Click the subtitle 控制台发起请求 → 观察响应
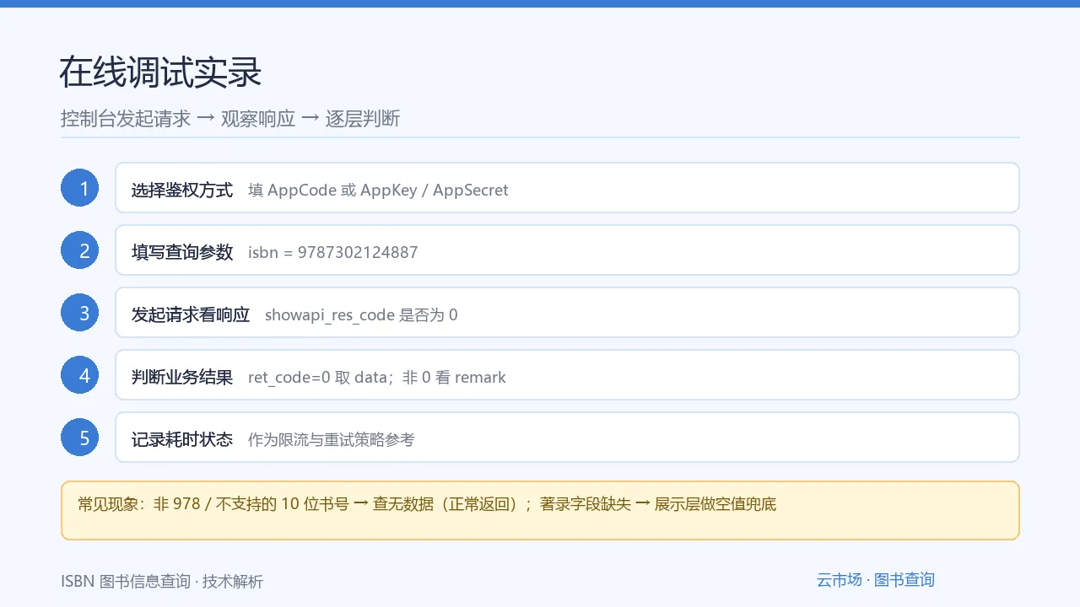Viewport: 1080px width, 607px height. click(x=178, y=119)
